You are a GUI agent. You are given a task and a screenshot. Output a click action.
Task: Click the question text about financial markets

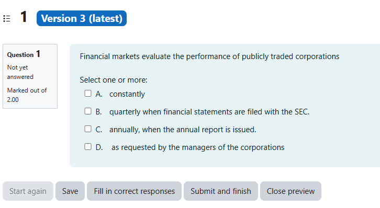tap(209, 56)
